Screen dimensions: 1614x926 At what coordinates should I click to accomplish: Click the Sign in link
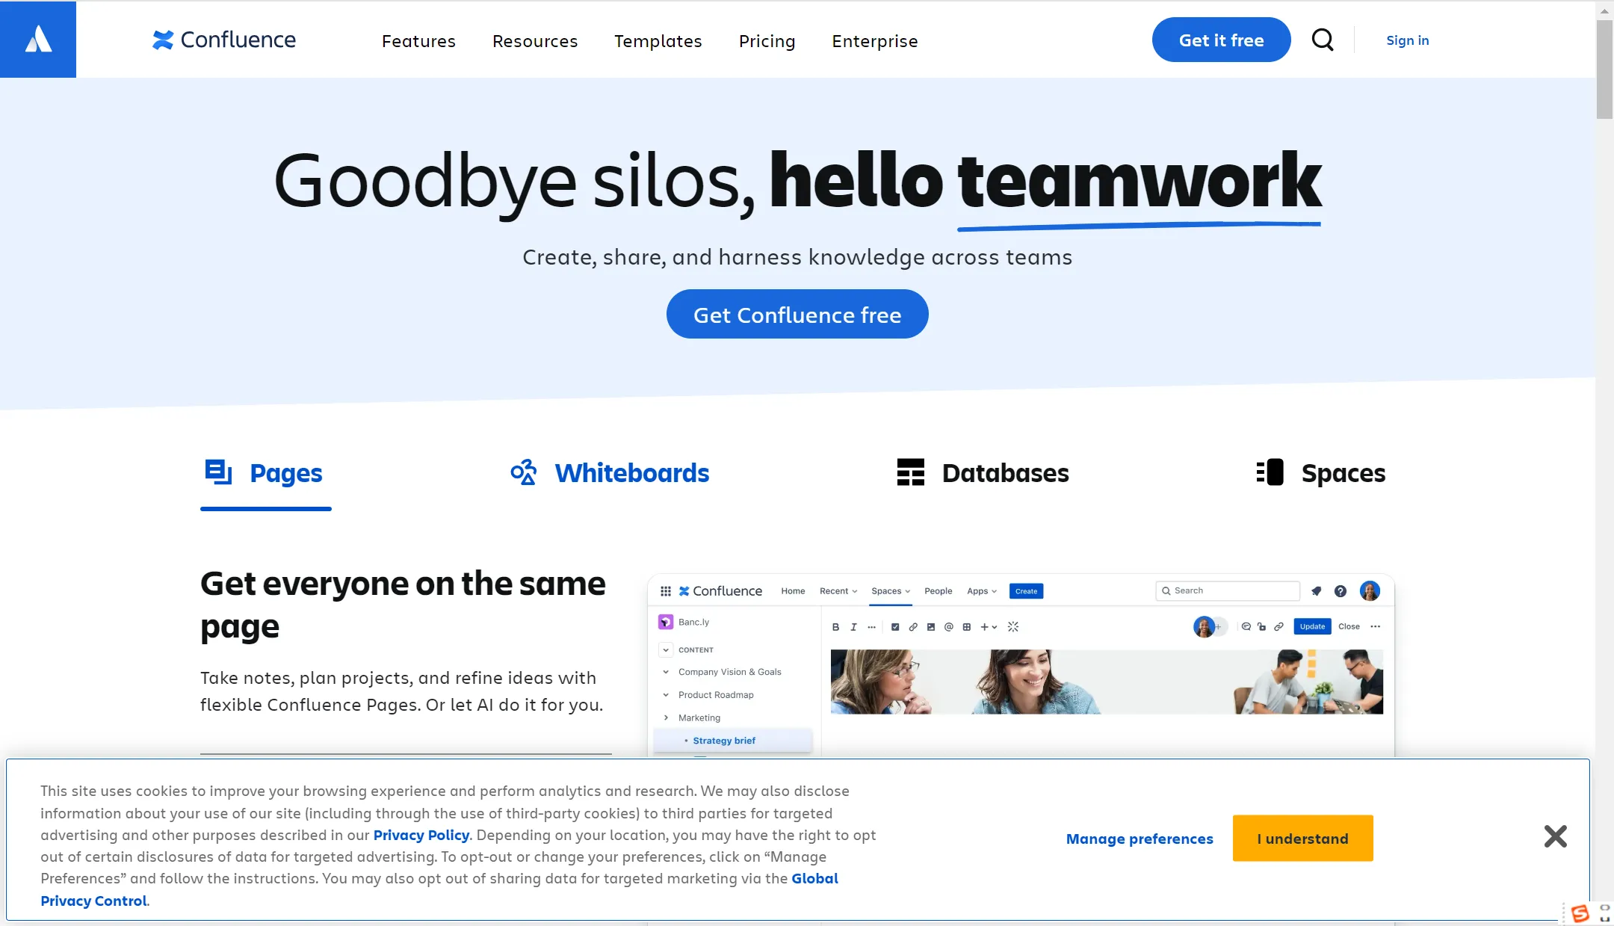[1408, 40]
